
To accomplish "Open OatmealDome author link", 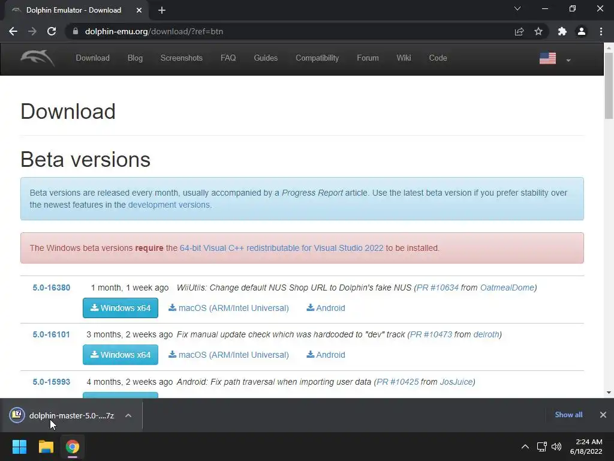I will pos(507,288).
